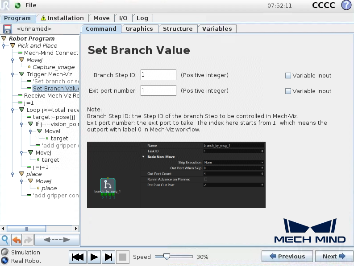The image size is (354, 266).
Task: Switch to the Program tab
Action: [x=17, y=18]
